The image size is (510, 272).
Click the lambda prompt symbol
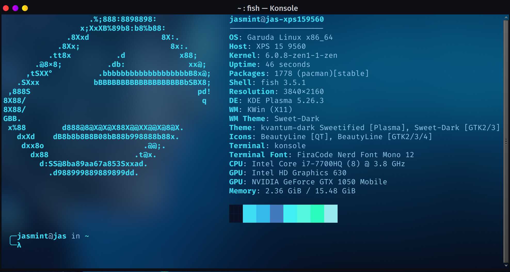19,245
